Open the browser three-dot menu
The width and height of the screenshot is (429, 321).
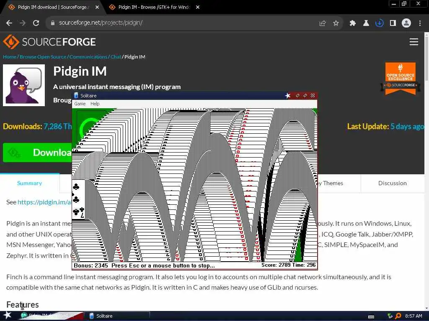pos(420,23)
